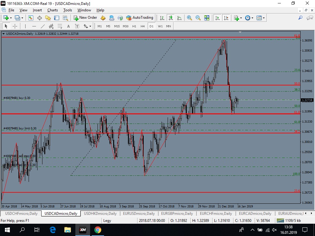Expand the Periods dropdown arrow
This screenshot has width=315, height=236.
[252, 18]
